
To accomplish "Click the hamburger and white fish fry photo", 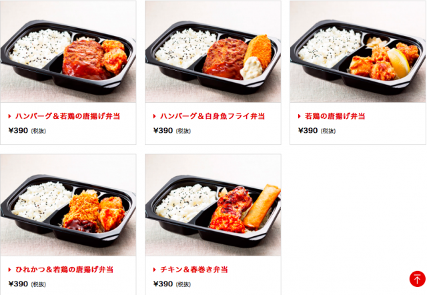I will (x=213, y=51).
